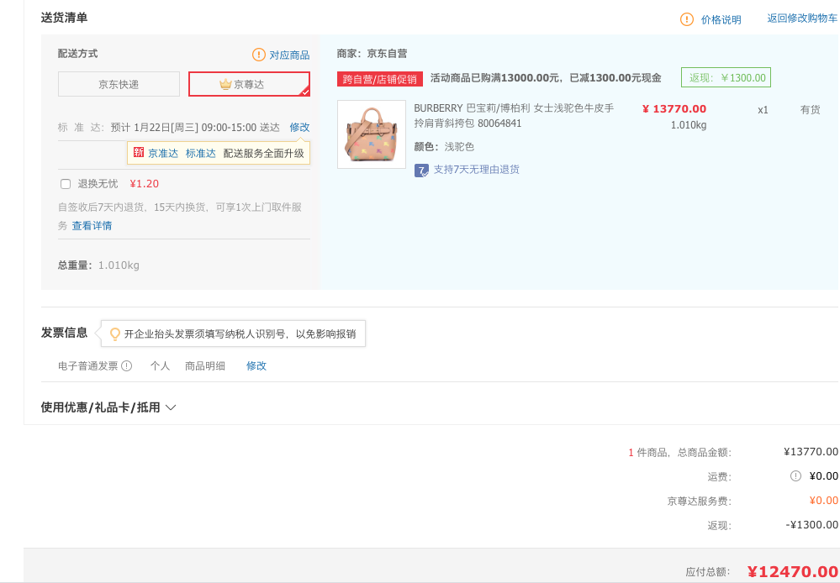Click the crown icon on 京尊达
The image size is (840, 583).
(225, 84)
